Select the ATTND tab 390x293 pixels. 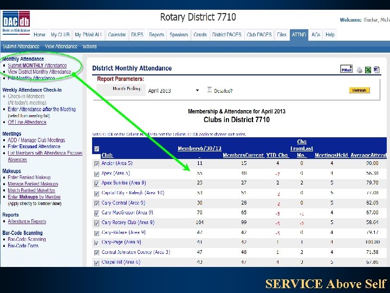pyautogui.click(x=299, y=35)
